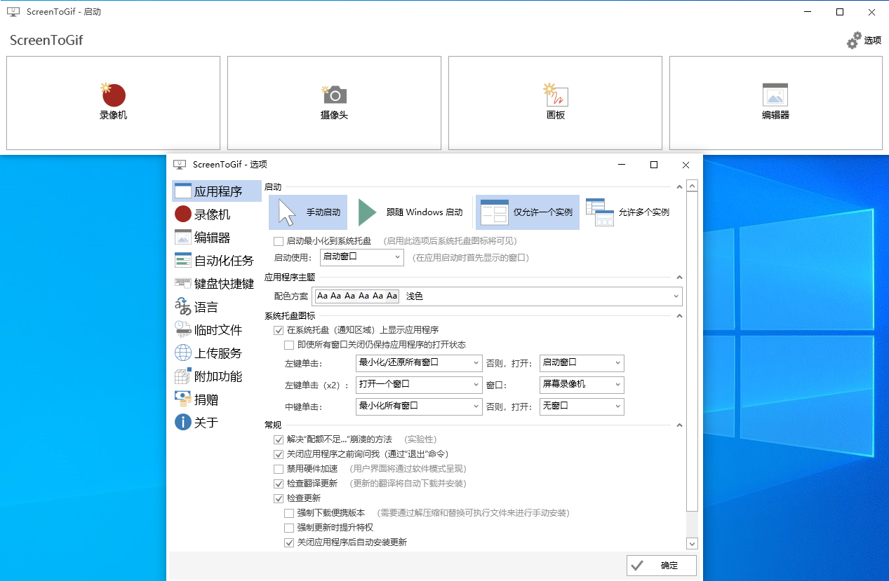Viewport: 889px width, 581px height.
Task: Open the 摄像头 webcam recorder
Action: (x=334, y=95)
